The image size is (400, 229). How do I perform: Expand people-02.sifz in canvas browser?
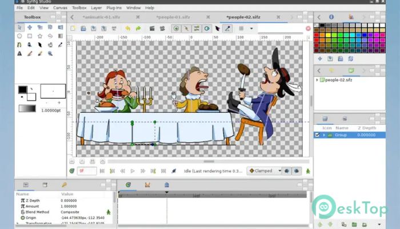[317, 80]
